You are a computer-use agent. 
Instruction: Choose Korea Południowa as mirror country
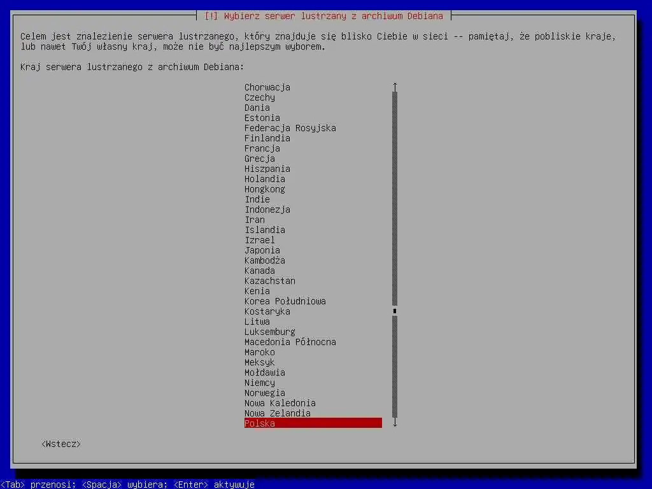coord(285,301)
